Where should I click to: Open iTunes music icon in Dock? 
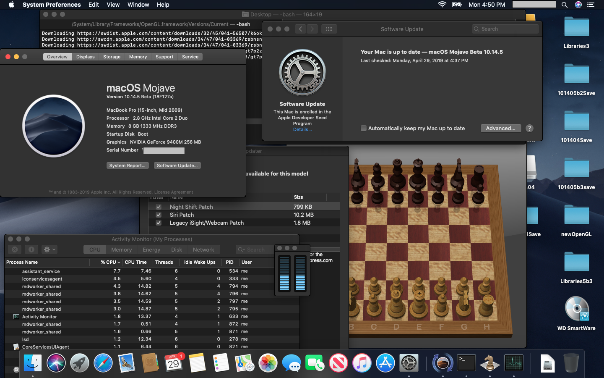pyautogui.click(x=362, y=363)
